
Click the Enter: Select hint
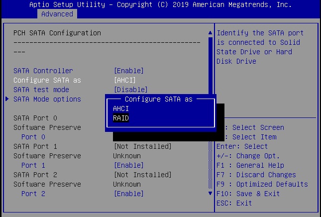pos(242,147)
